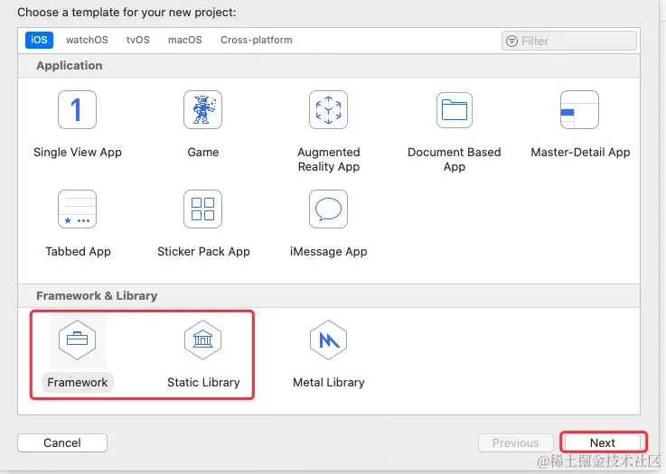
Task: Click the filter icon in the search field
Action: pyautogui.click(x=511, y=42)
